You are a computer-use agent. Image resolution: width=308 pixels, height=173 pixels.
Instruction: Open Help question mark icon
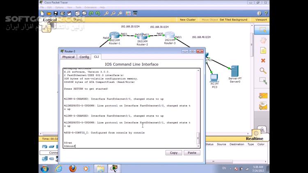coord(266,14)
